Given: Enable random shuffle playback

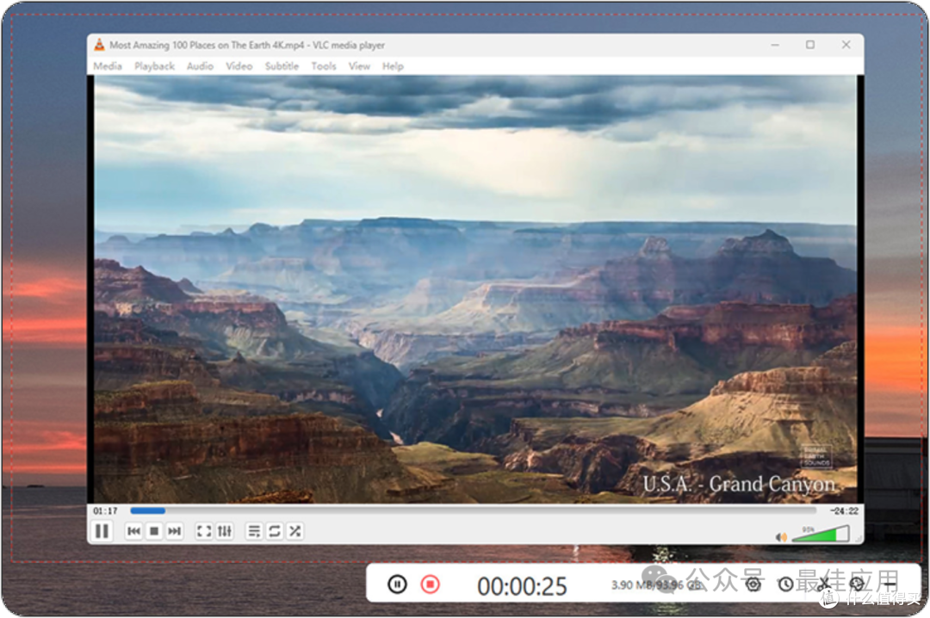Looking at the screenshot, I should (x=294, y=531).
